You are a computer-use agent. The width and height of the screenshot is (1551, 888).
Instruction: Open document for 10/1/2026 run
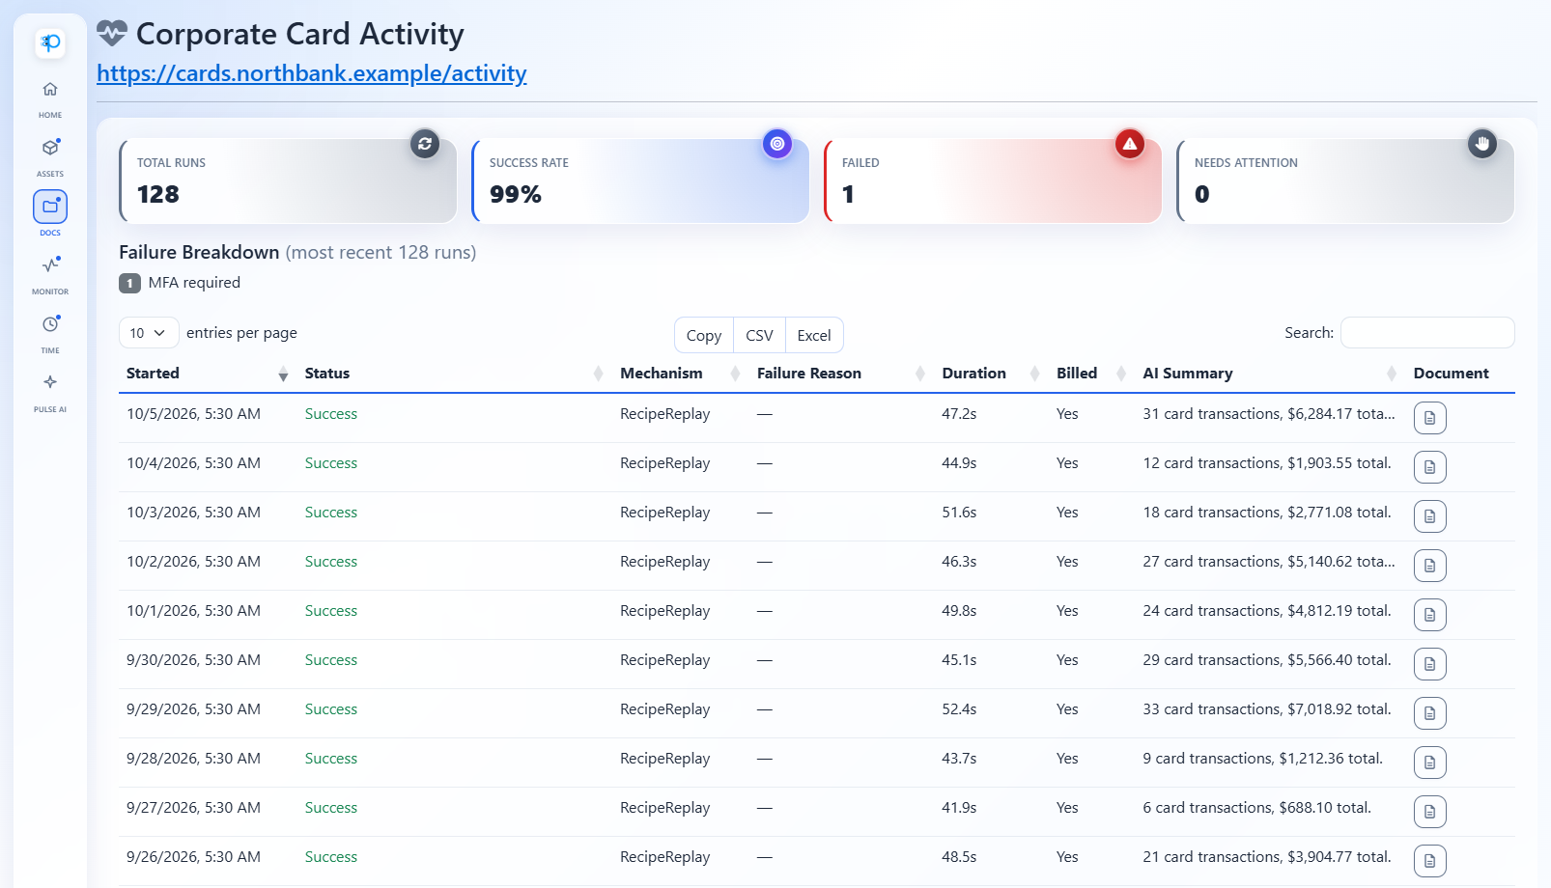click(1430, 615)
